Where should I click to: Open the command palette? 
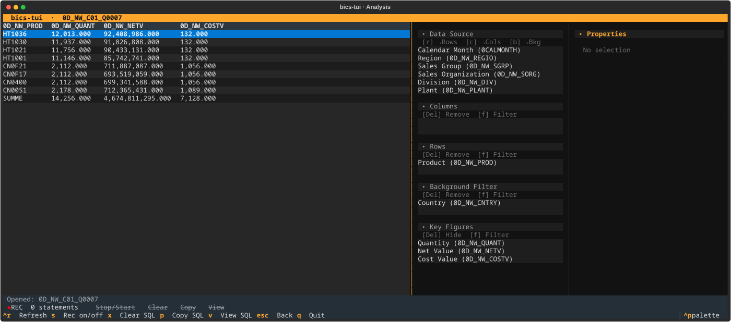(702, 315)
